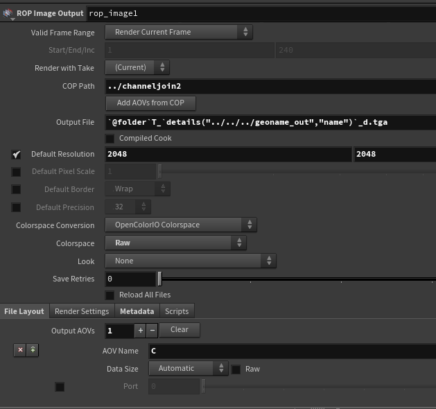Click the Valid Frame Range label
The height and width of the screenshot is (409, 436).
coord(62,33)
